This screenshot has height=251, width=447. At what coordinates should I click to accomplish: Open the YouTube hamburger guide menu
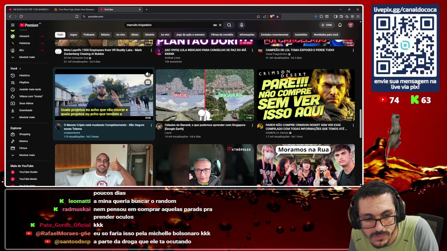point(13,25)
